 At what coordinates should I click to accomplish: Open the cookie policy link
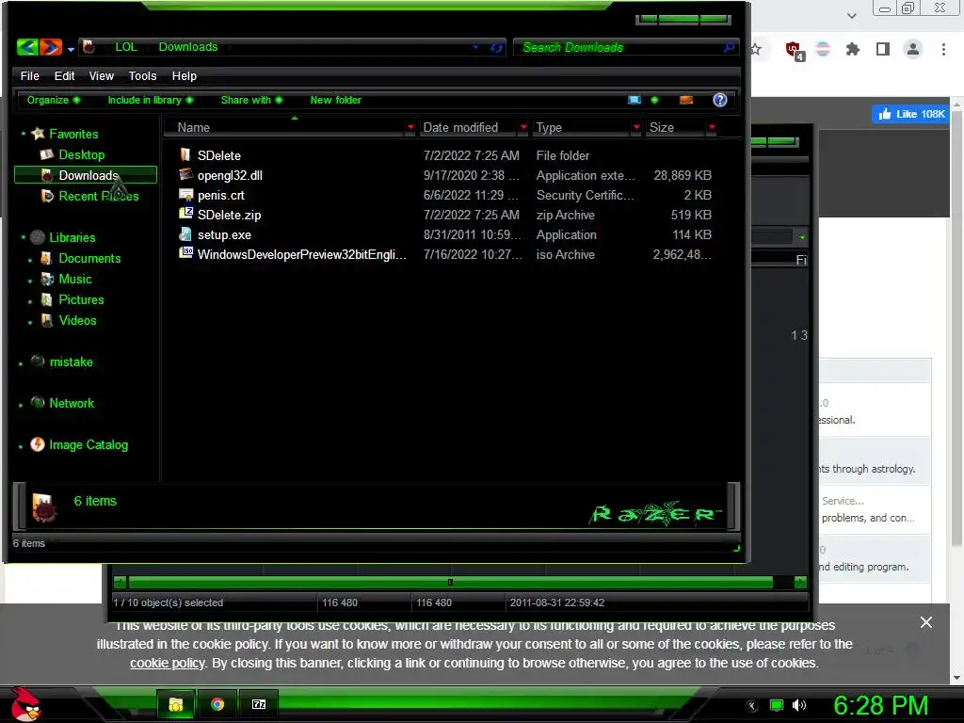[168, 663]
